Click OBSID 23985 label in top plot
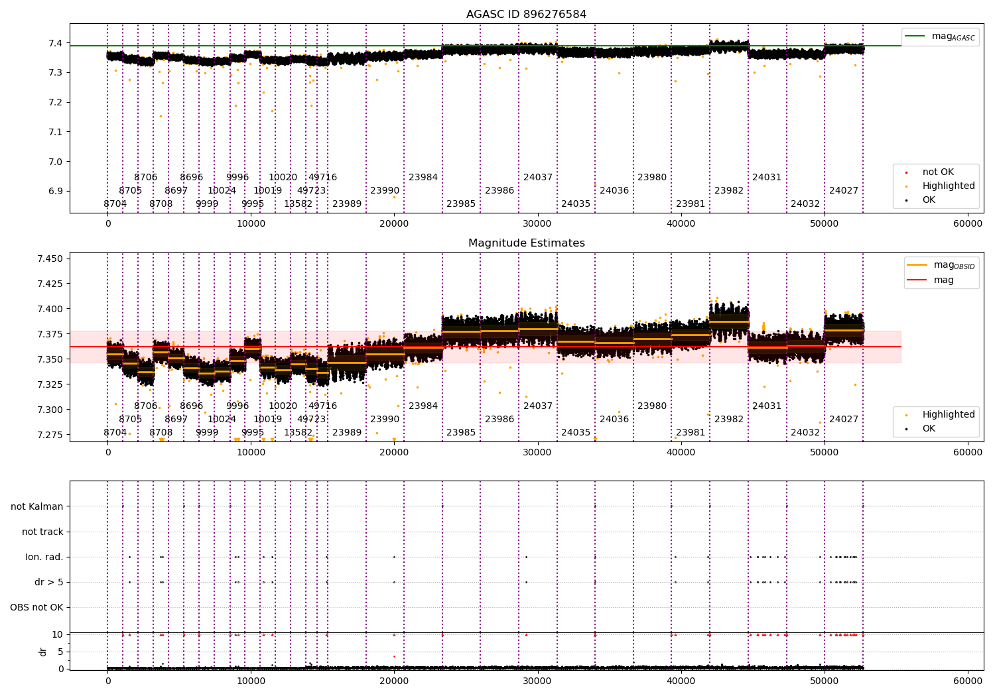 coord(461,204)
